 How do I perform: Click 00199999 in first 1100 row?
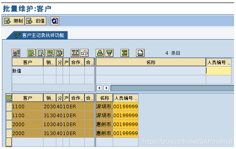[x=126, y=106]
